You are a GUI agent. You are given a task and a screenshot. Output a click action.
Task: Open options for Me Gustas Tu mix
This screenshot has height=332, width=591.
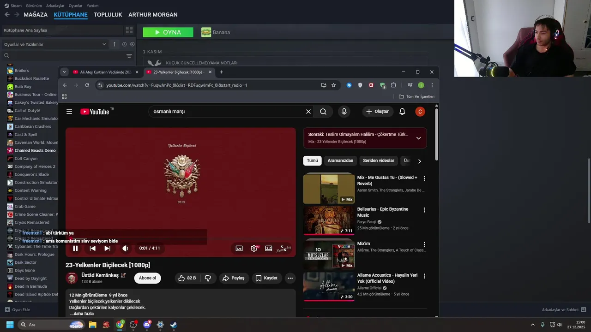[424, 178]
